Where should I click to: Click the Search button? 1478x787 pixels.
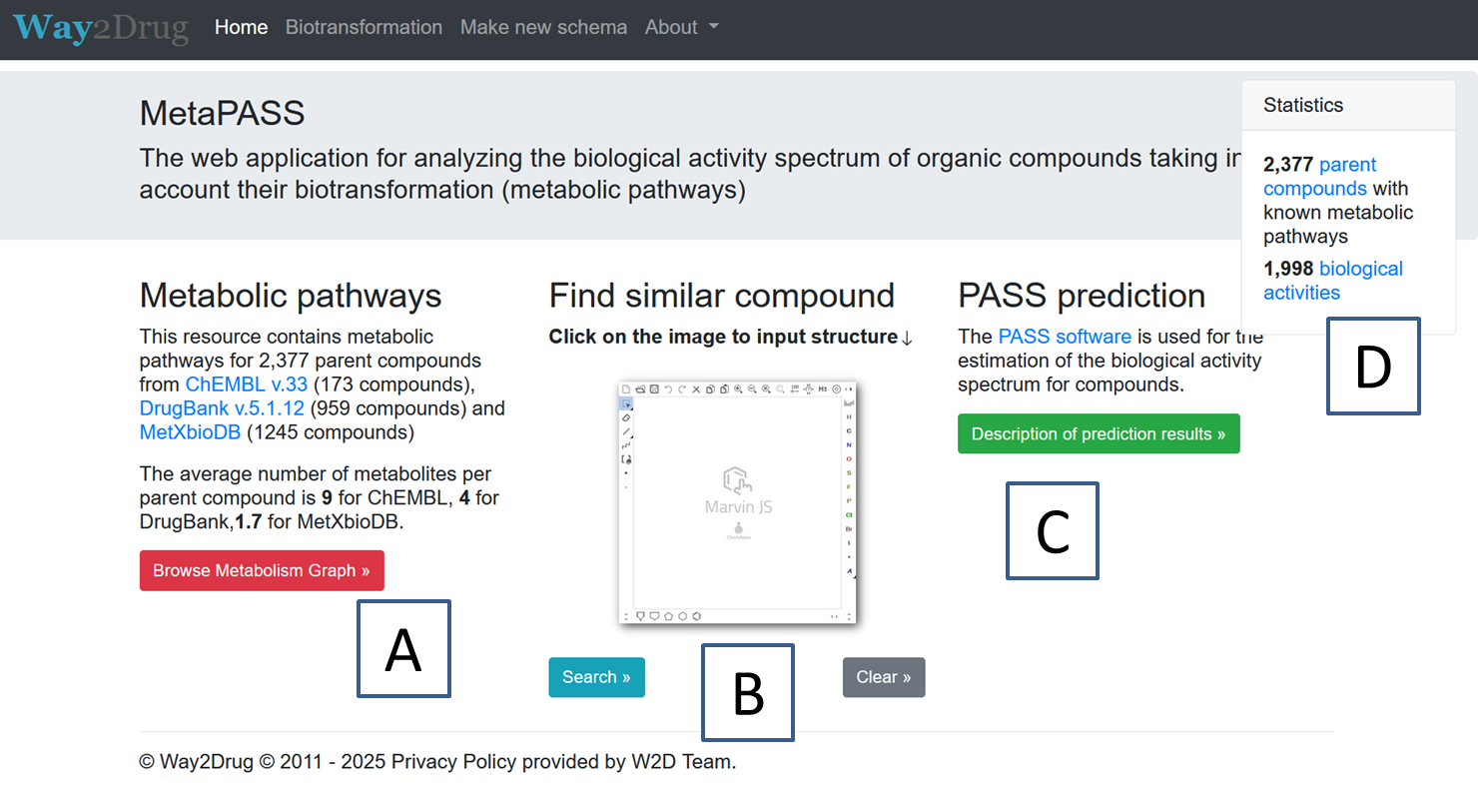[596, 677]
